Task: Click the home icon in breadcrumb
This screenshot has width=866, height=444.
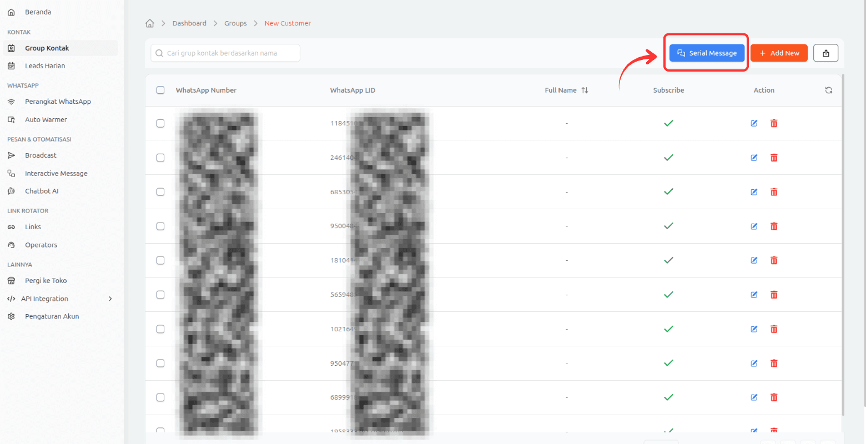Action: click(149, 23)
